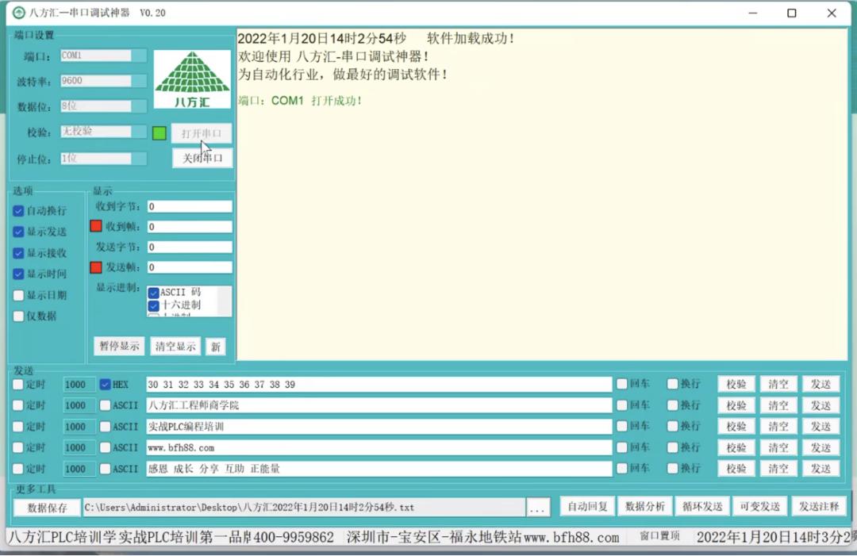Click the 新 button beside 清空显示
This screenshot has height=556, width=857.
(216, 346)
